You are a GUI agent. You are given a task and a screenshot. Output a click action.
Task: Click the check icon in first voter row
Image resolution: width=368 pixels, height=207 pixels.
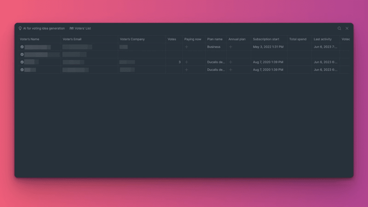tap(22, 47)
